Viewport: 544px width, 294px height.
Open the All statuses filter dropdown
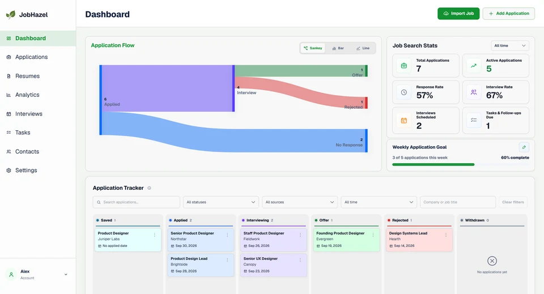220,202
